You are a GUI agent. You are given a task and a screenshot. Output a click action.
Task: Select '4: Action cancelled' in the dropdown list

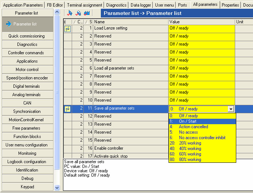click(x=202, y=127)
